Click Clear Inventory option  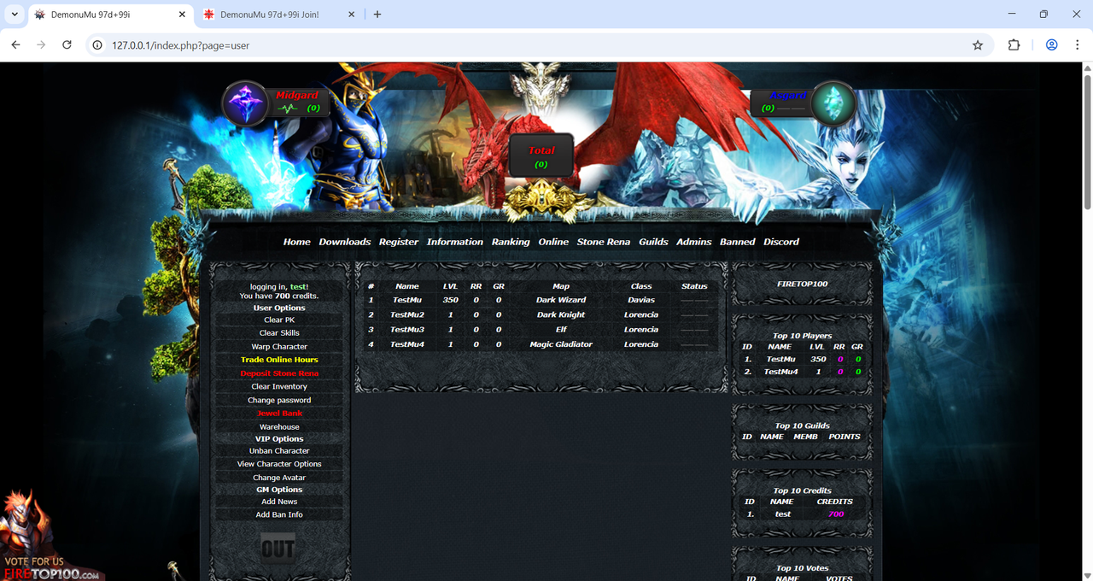(279, 387)
